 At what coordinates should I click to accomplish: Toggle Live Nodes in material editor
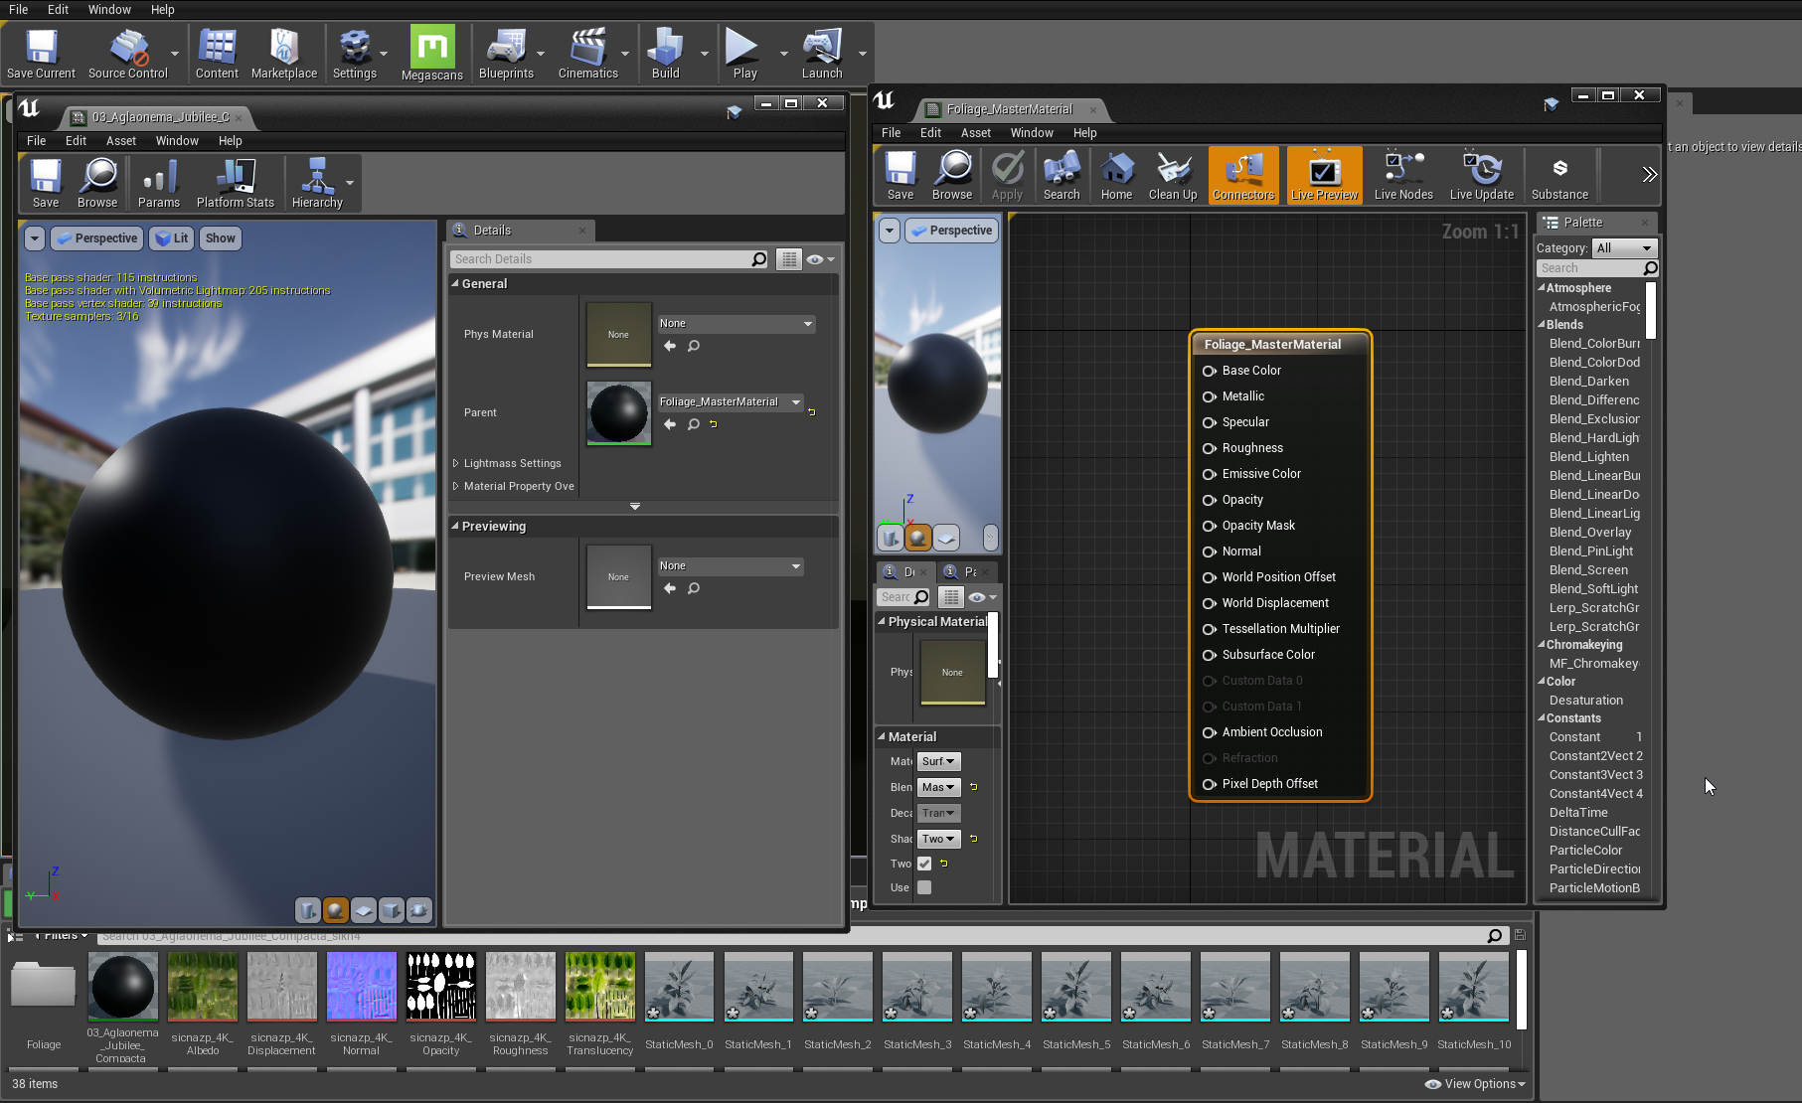click(x=1403, y=176)
